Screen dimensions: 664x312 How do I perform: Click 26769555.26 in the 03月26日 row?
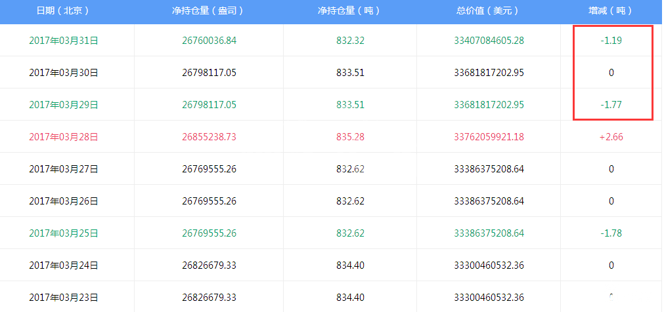(x=210, y=201)
